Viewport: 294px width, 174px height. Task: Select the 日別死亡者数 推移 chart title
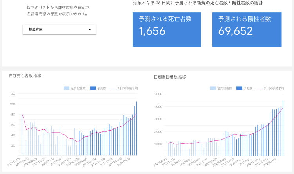click(25, 76)
